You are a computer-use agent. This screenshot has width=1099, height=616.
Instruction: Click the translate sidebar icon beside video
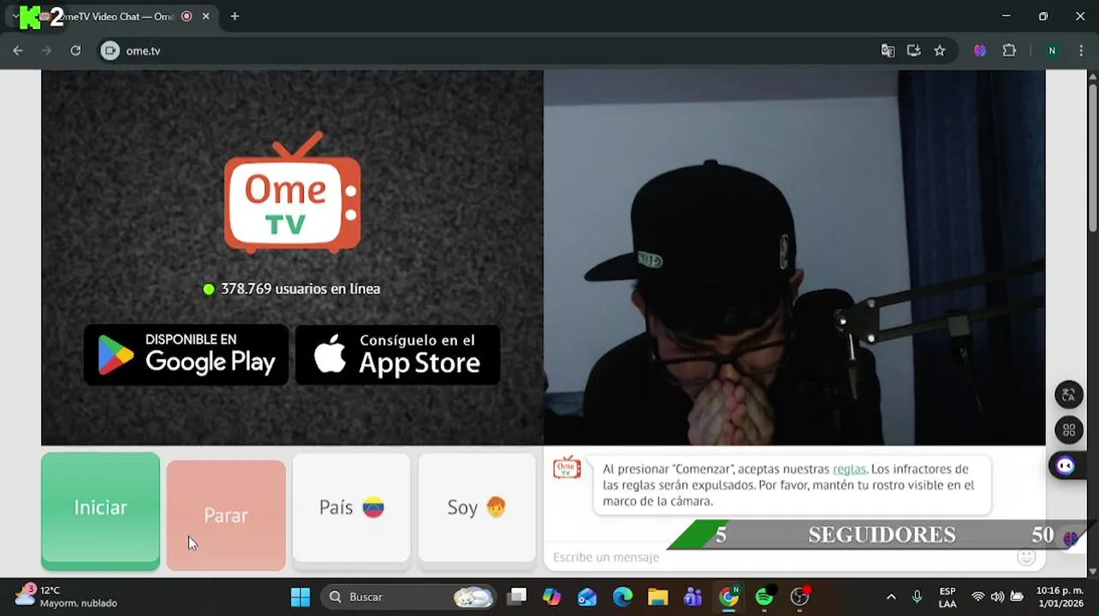point(1069,394)
